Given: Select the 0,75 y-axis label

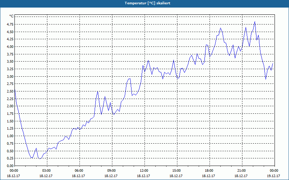Looking at the screenshot, I should pos(10,144).
